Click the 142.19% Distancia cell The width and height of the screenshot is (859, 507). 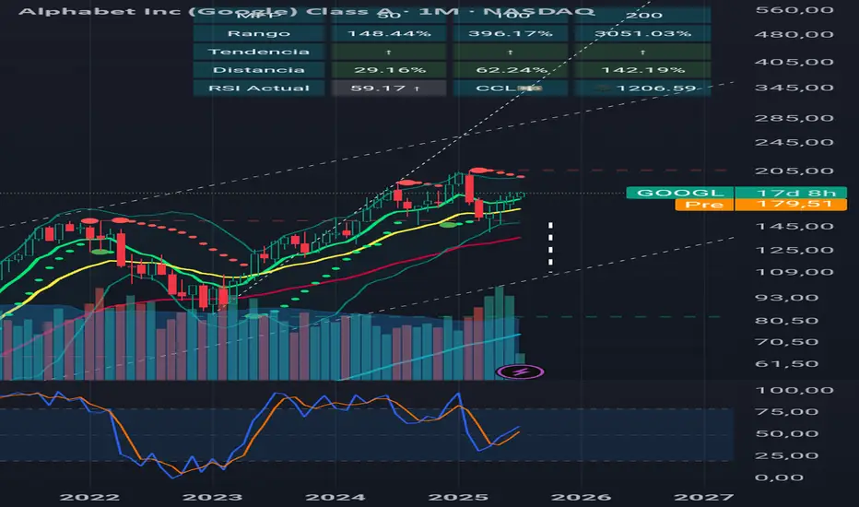click(642, 70)
